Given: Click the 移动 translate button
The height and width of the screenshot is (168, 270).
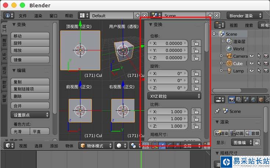Looking at the screenshot, I should coord(30,36).
